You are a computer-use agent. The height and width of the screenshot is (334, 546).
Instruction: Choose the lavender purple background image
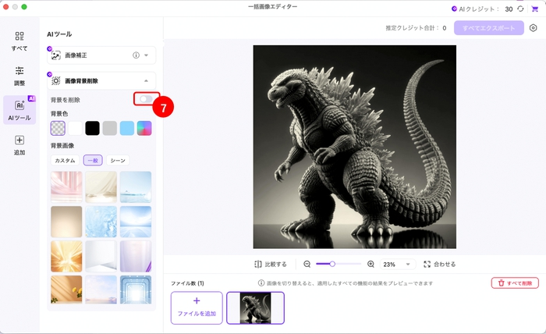point(136,256)
